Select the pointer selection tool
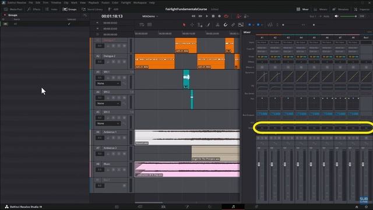 tap(184, 24)
